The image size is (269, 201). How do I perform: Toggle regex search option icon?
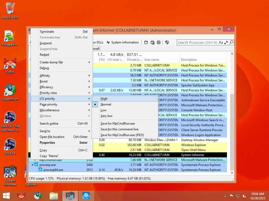click(x=226, y=42)
